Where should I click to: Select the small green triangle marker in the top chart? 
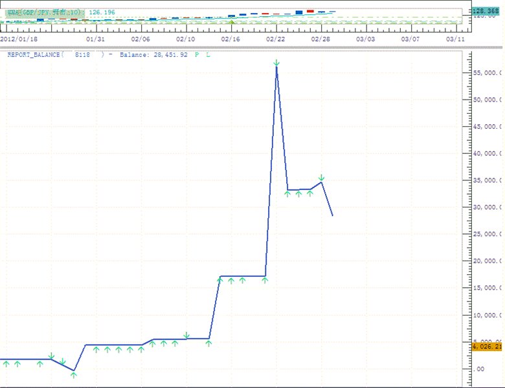(x=232, y=21)
